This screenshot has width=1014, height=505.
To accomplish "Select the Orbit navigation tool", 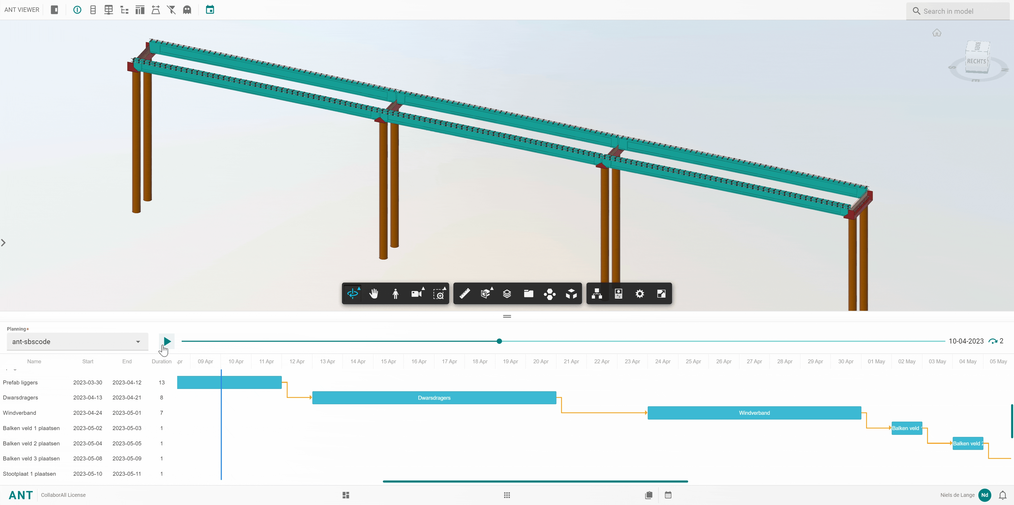I will pos(352,293).
